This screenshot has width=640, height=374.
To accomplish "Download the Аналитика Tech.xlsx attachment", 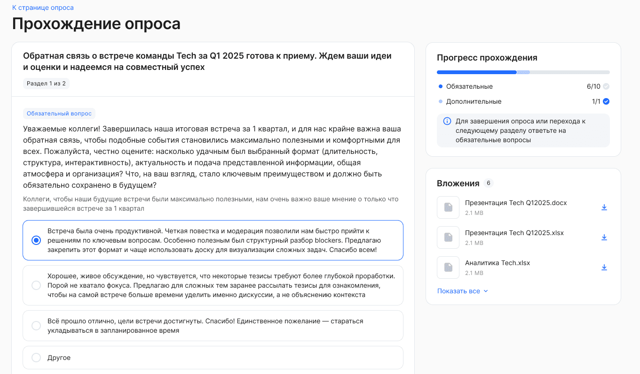I will pos(604,267).
